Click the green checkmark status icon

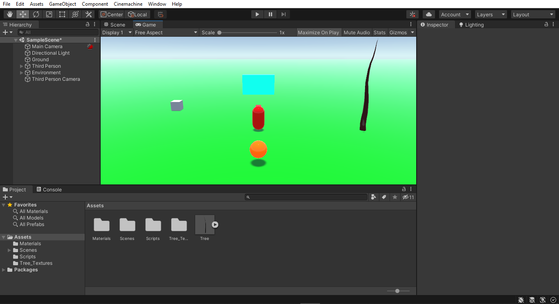tap(553, 300)
